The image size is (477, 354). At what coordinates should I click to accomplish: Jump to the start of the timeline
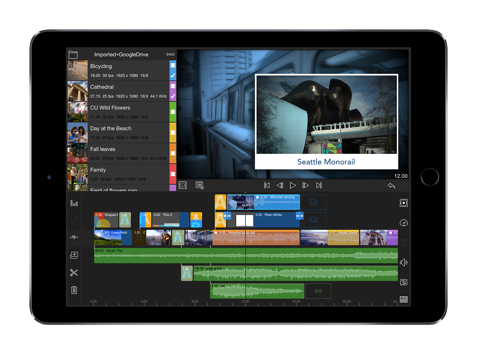[x=267, y=185]
